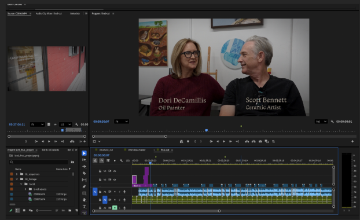
Task: Open Program monitor settings wrench
Action: pyautogui.click(x=332, y=122)
